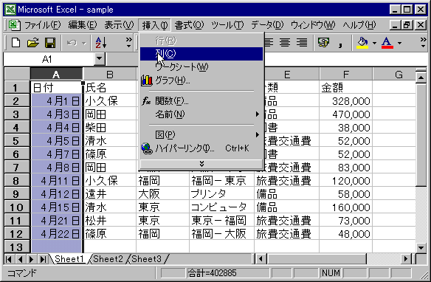The image size is (431, 282).
Task: Create a new blank workbook icon
Action: [15, 43]
